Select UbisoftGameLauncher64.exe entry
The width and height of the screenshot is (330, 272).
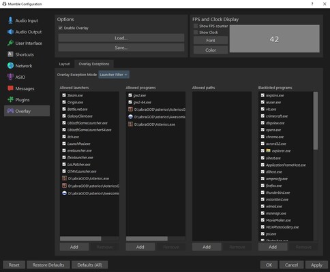click(x=89, y=130)
